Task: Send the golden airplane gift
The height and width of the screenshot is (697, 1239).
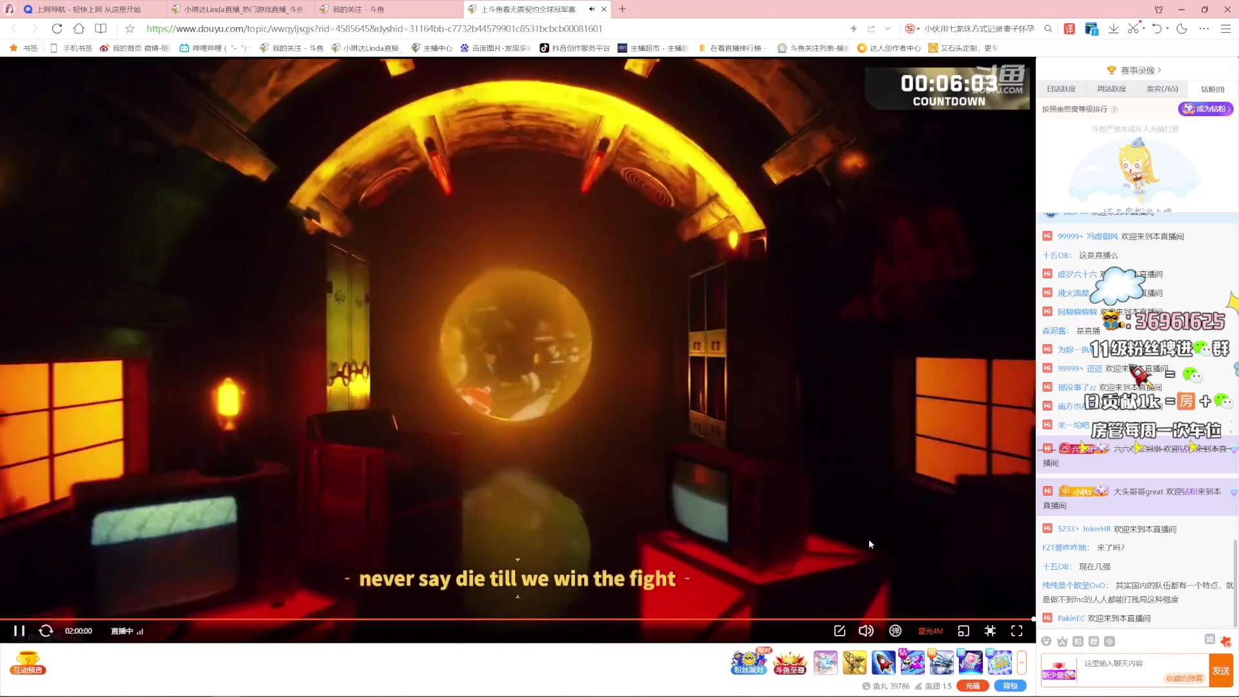Action: pos(854,662)
